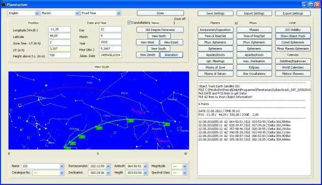
Task: Click Meteor Showers button
Action: tap(293, 73)
